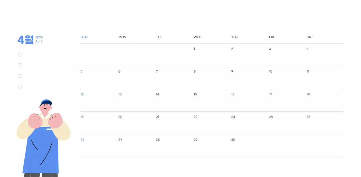Viewport: 361px width, 177px height.
Task: Click the worker illustration with blue apron
Action: (x=42, y=147)
